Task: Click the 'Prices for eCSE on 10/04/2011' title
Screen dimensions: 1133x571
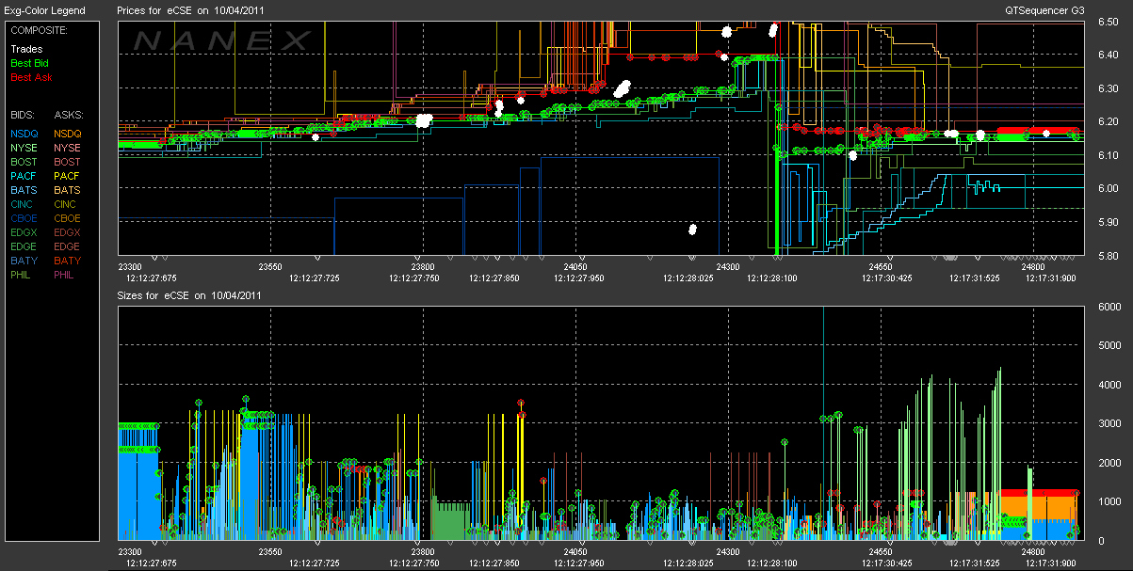Action: (189, 10)
